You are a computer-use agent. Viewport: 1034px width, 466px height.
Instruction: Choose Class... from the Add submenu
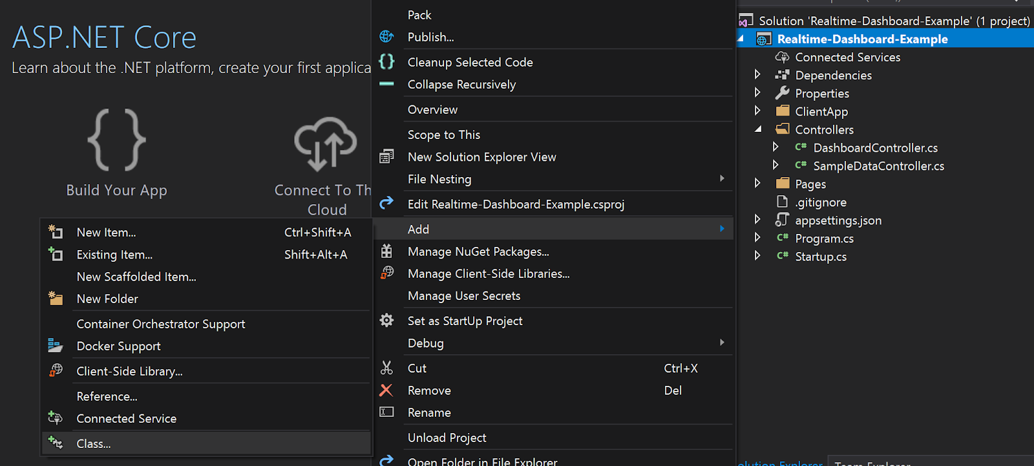(x=206, y=443)
